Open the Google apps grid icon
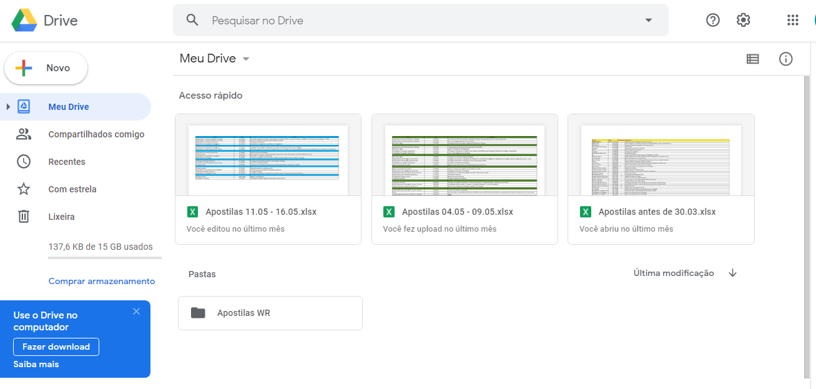Screen dimensions: 816x389 click(x=792, y=20)
